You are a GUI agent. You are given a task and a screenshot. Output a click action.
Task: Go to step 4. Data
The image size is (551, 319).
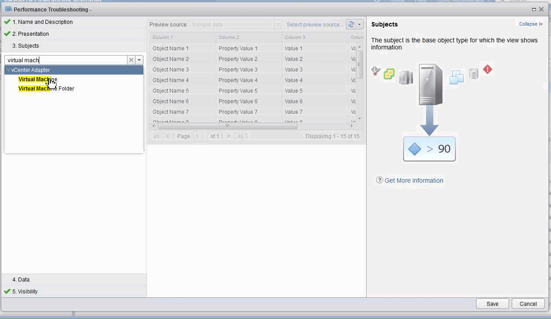point(21,280)
